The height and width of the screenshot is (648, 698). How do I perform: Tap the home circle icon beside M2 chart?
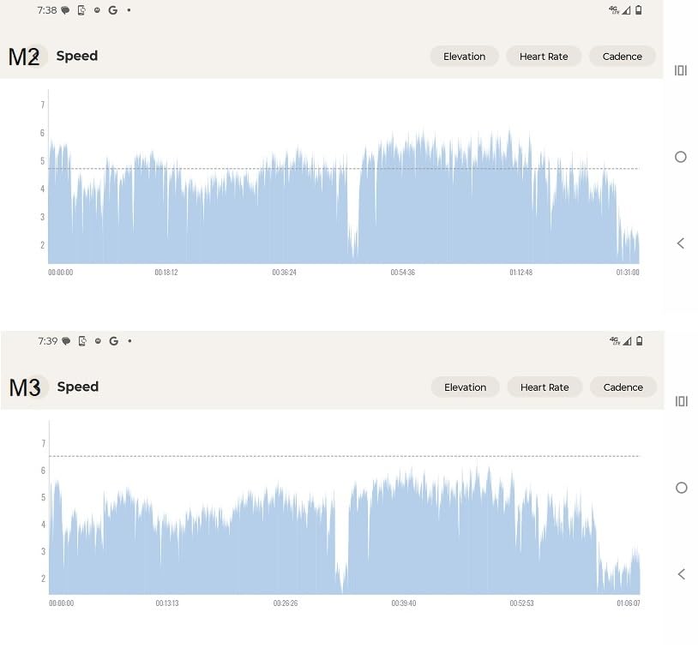coord(681,157)
